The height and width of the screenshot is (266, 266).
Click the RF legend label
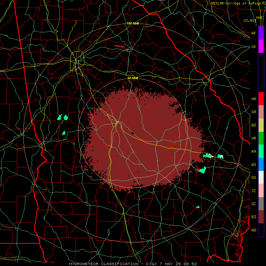point(254,33)
